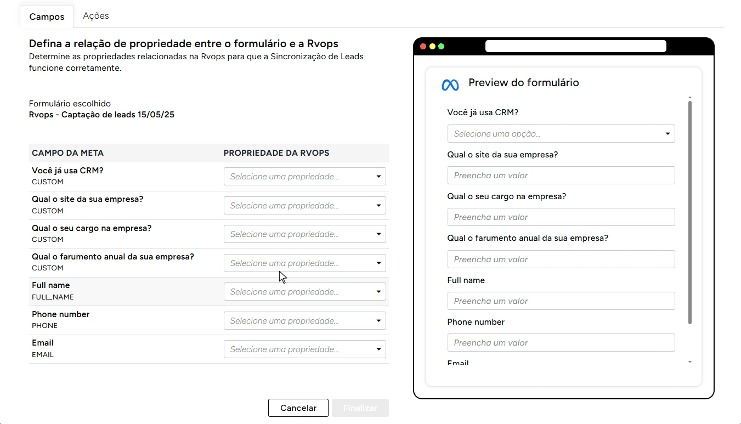Click the preview site da empresa input
Image resolution: width=741 pixels, height=424 pixels.
561,176
